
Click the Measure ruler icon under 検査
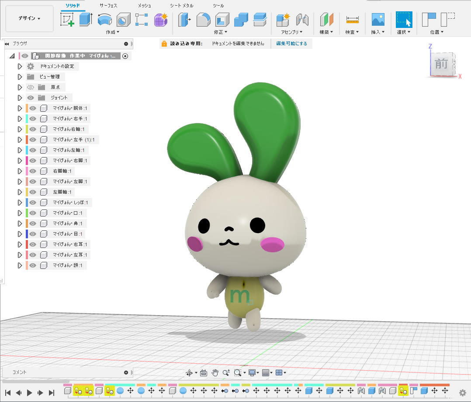point(352,20)
